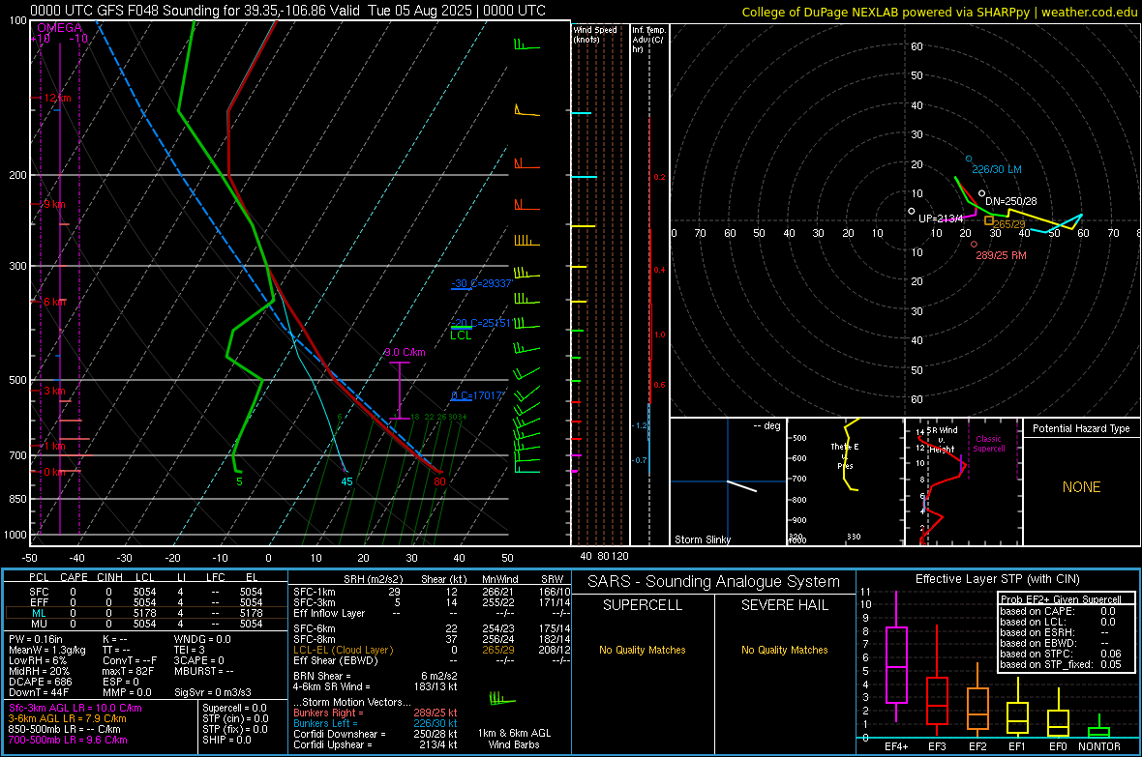The image size is (1142, 757).
Task: Click the Effective Layer STP (with CIN) title
Action: pyautogui.click(x=997, y=579)
